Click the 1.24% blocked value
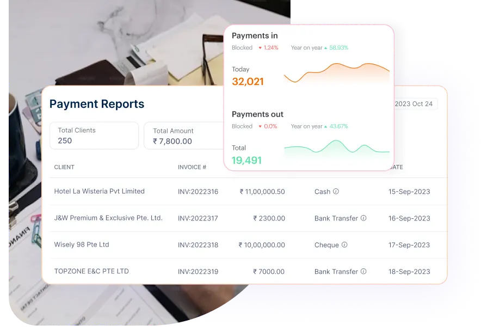 [x=271, y=47]
